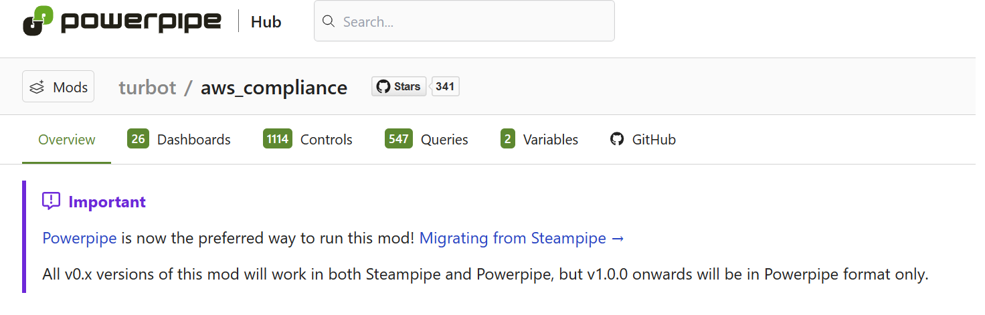Click the search magnifier icon

pos(328,21)
